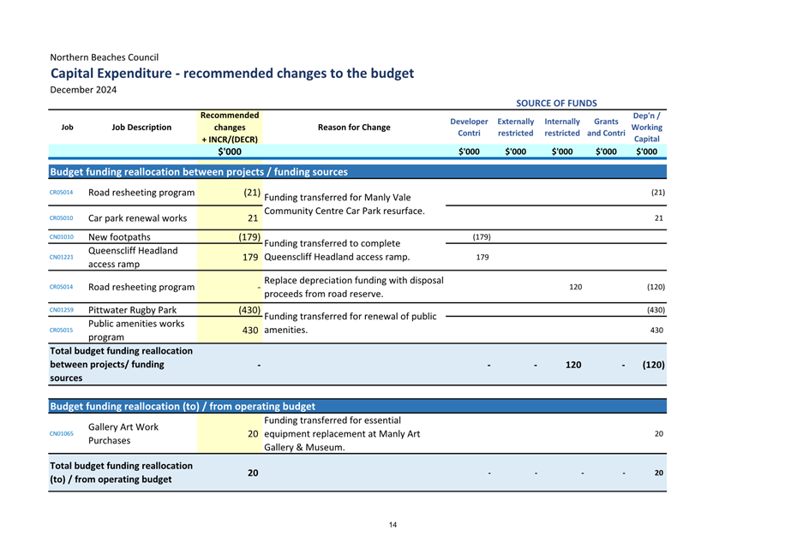Click the Dep'n value 430 for Public amenities works program

click(656, 331)
